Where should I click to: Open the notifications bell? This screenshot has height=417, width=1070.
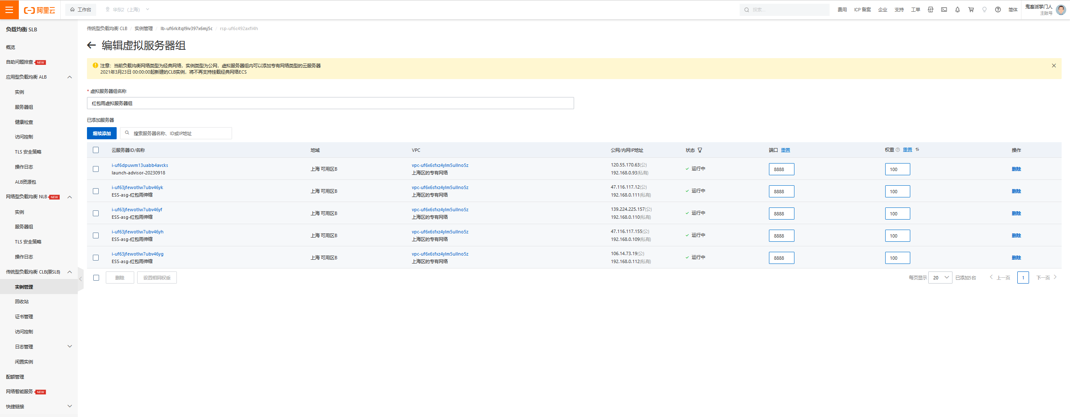958,10
